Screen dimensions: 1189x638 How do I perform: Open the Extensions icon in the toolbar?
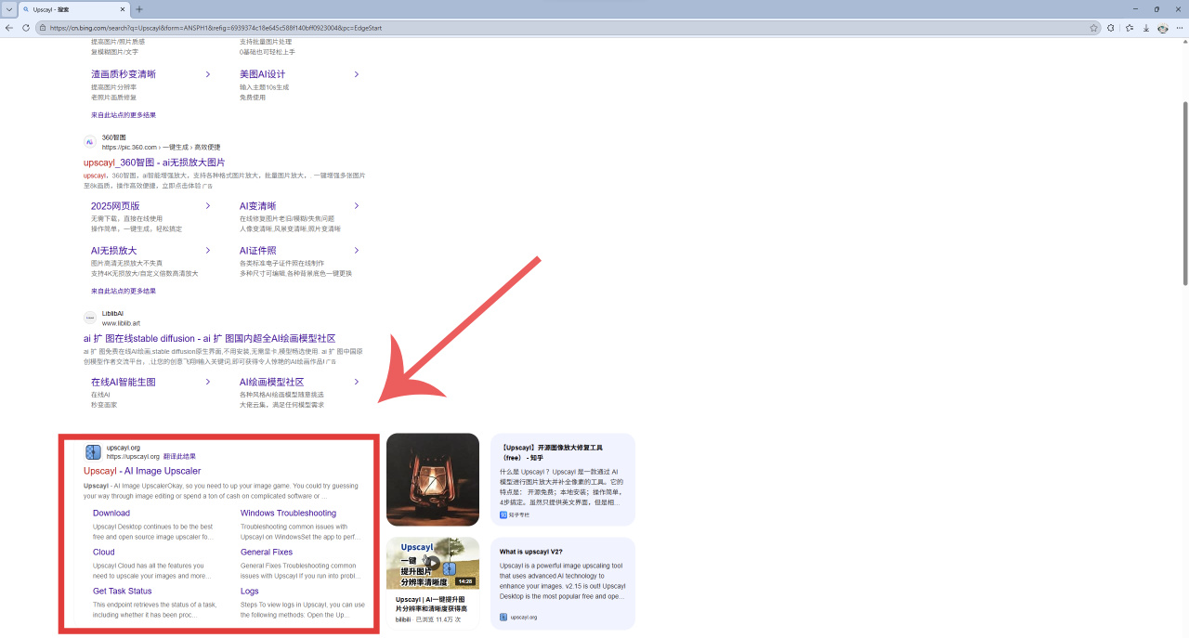point(1112,28)
